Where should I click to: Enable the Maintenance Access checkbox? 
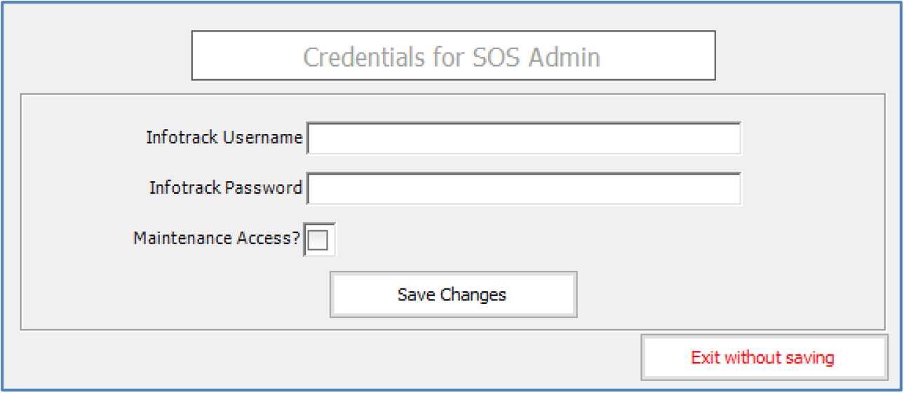(x=318, y=240)
